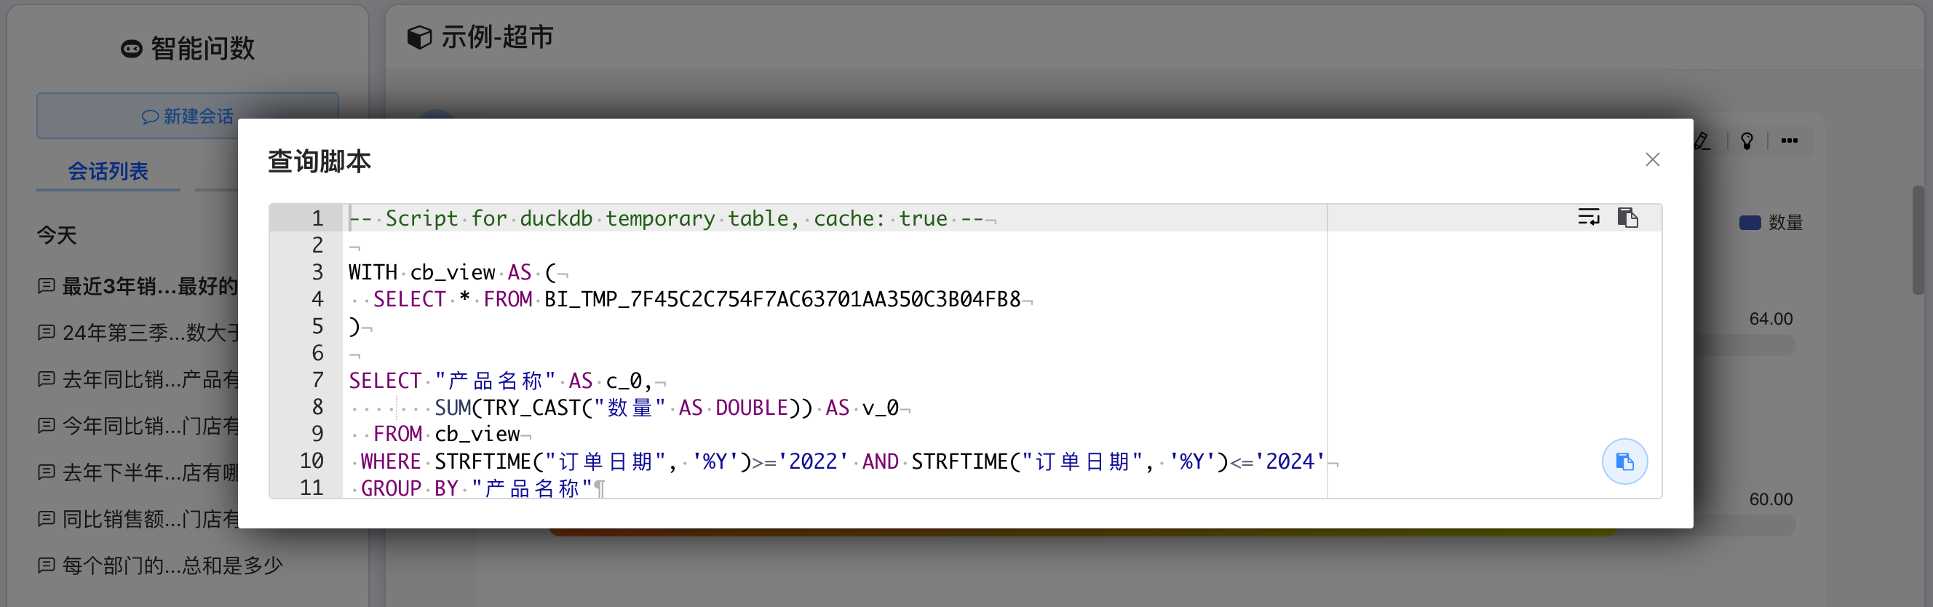The height and width of the screenshot is (607, 1933).
Task: Click the lightbulb icon behind dialog
Action: tap(1747, 141)
